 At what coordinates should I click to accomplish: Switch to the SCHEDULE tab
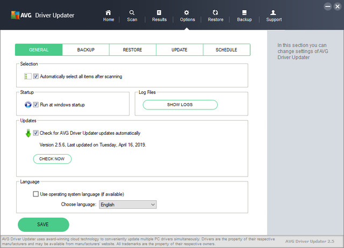point(226,50)
